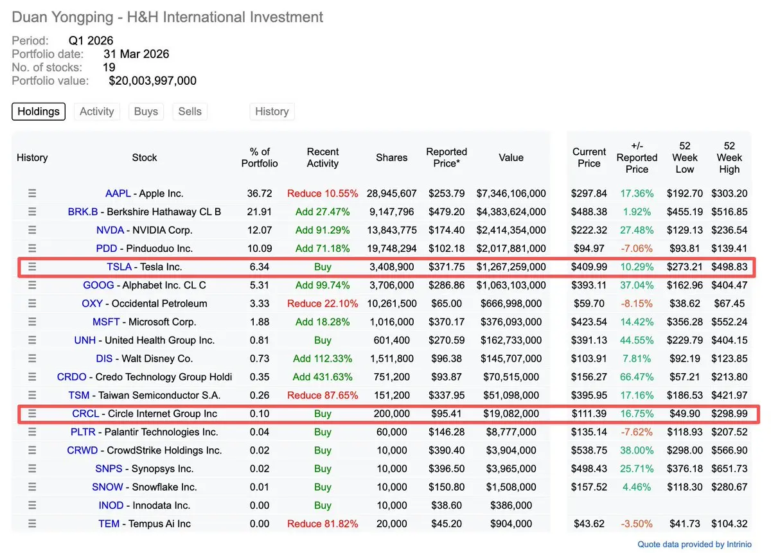Image resolution: width=771 pixels, height=553 pixels.
Task: Select the Holdings tab
Action: [x=39, y=111]
